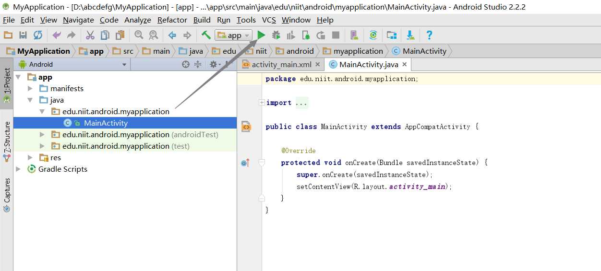Expand the Gradle Scripts node
Screen dimensions: 601x271
[x=18, y=169]
